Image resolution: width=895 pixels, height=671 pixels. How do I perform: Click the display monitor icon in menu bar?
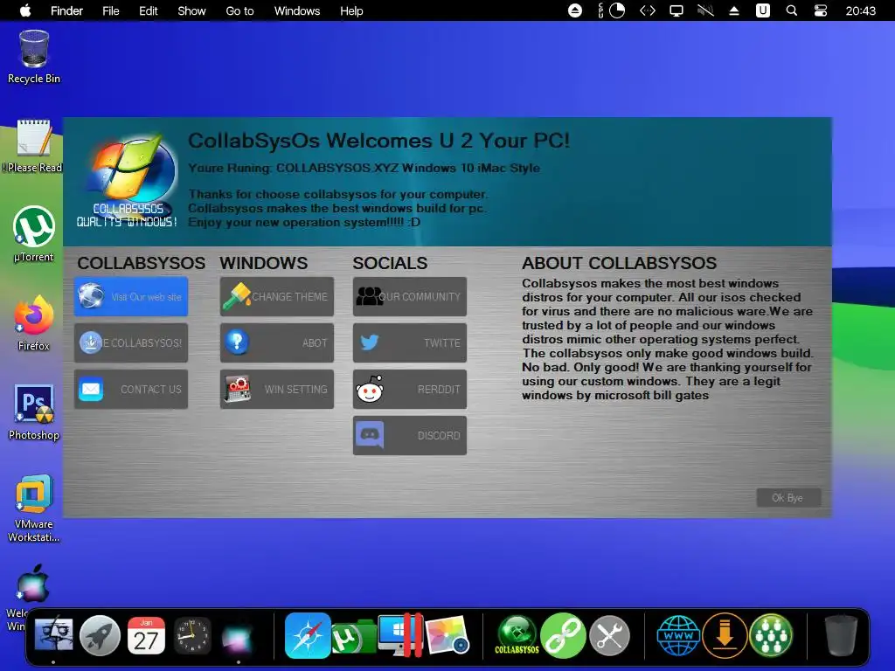pos(676,10)
